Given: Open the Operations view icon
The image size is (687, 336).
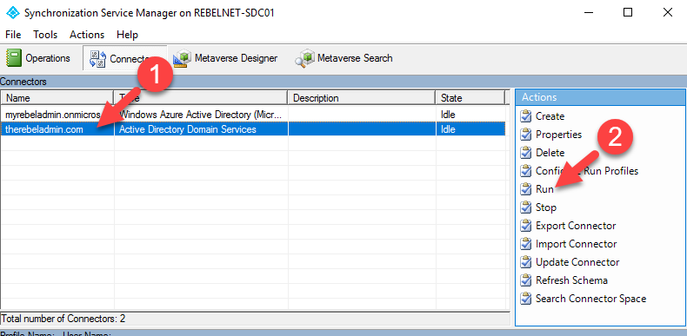Looking at the screenshot, I should (14, 58).
